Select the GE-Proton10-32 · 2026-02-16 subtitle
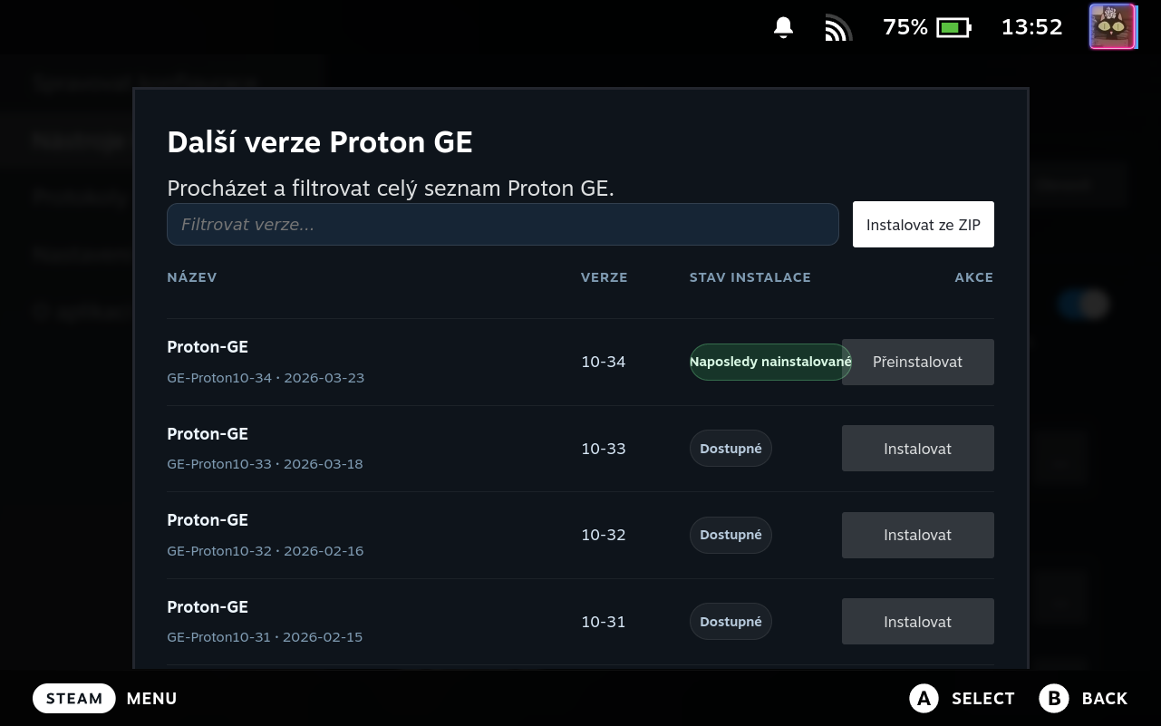 (266, 551)
